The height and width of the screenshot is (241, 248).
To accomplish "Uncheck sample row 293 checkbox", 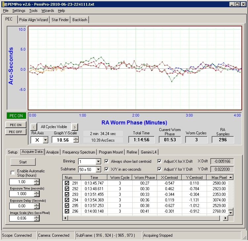I will click(x=67, y=194).
